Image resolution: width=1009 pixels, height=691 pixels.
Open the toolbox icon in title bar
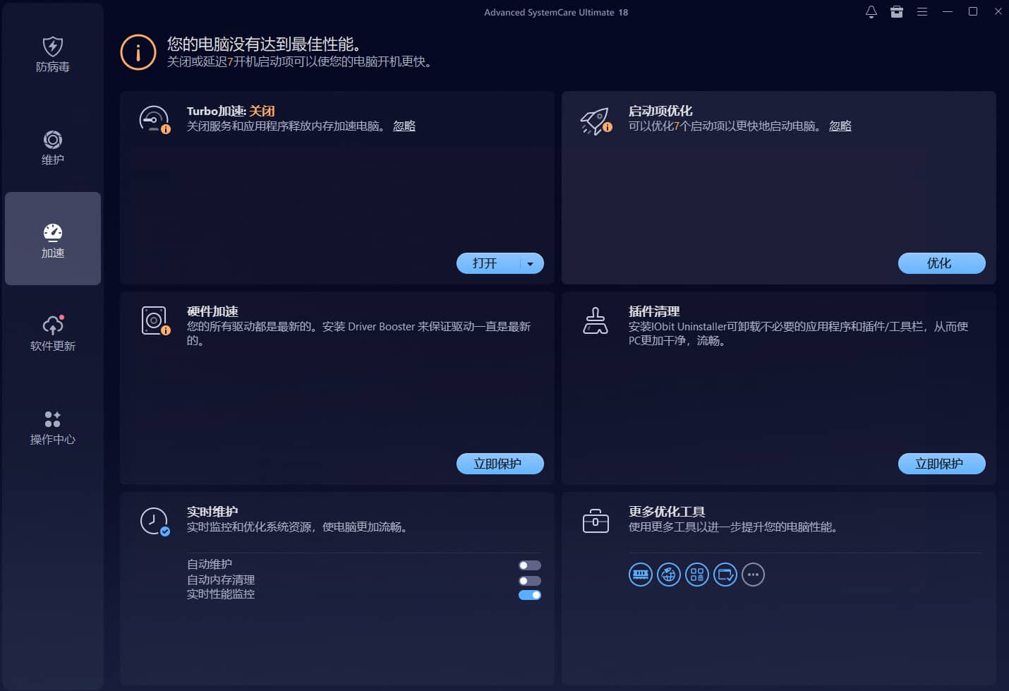tap(897, 12)
